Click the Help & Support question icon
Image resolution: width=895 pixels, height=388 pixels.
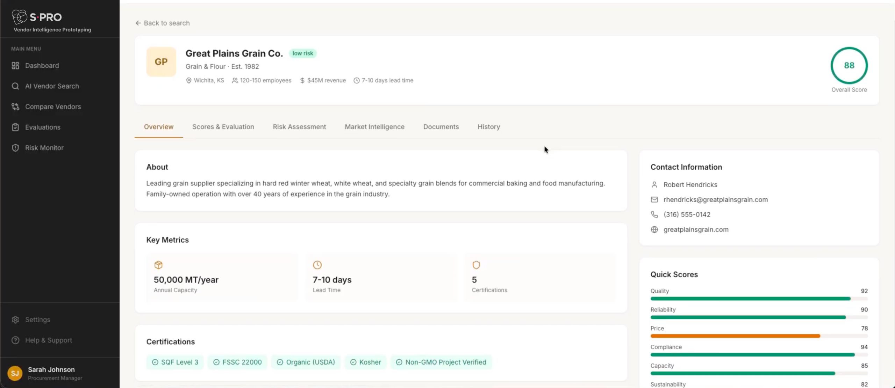[x=15, y=340]
